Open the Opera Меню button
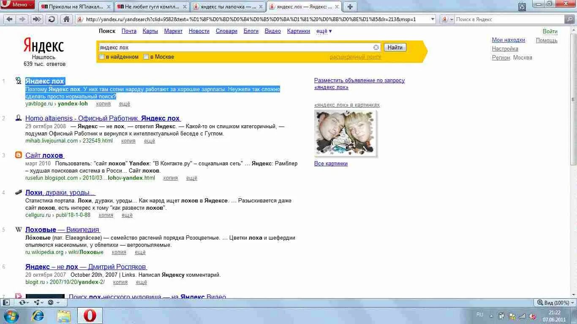Image resolution: width=577 pixels, height=324 pixels. 18,5
